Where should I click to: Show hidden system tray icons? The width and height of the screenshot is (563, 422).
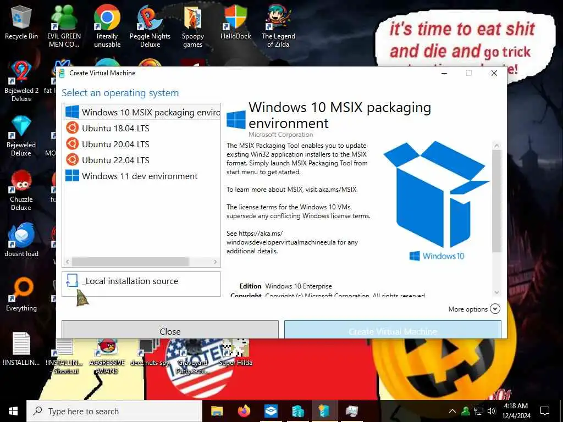(452, 411)
